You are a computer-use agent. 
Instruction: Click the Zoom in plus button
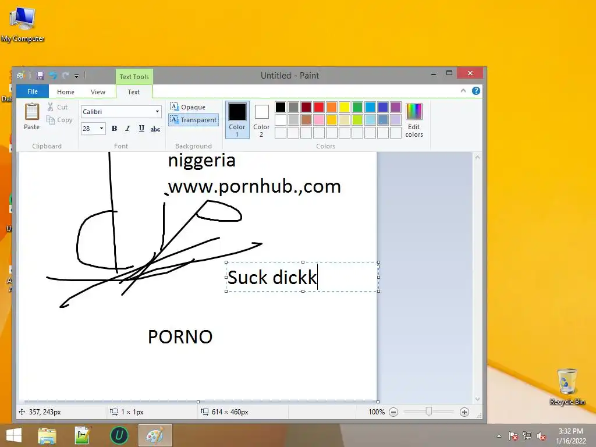point(464,412)
